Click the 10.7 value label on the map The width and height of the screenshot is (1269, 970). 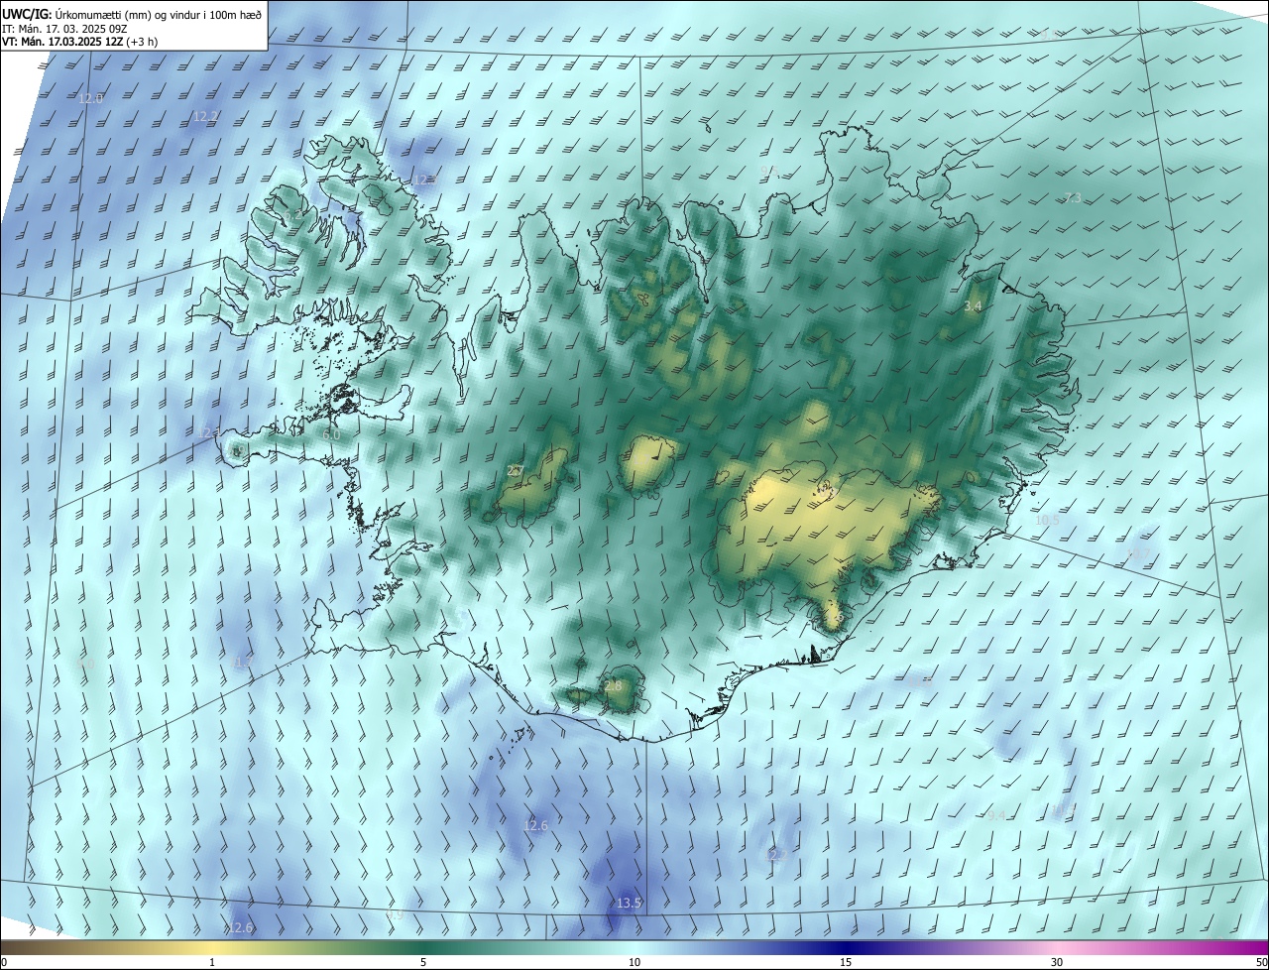1138,553
